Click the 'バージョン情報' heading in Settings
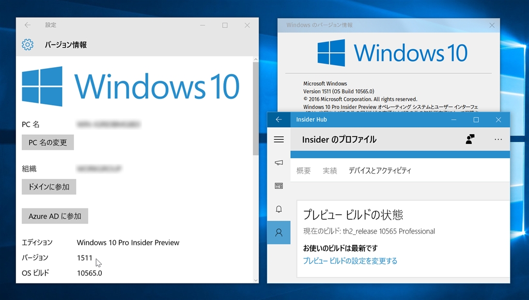The width and height of the screenshot is (529, 300). pyautogui.click(x=66, y=45)
